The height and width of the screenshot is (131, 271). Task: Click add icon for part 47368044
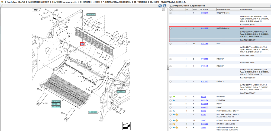[170, 13]
